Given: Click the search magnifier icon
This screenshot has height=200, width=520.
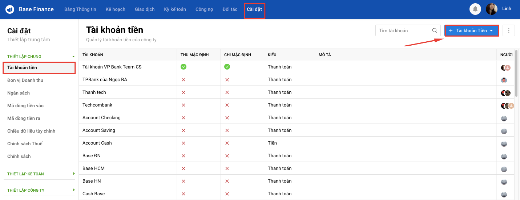Looking at the screenshot, I should pyautogui.click(x=435, y=31).
